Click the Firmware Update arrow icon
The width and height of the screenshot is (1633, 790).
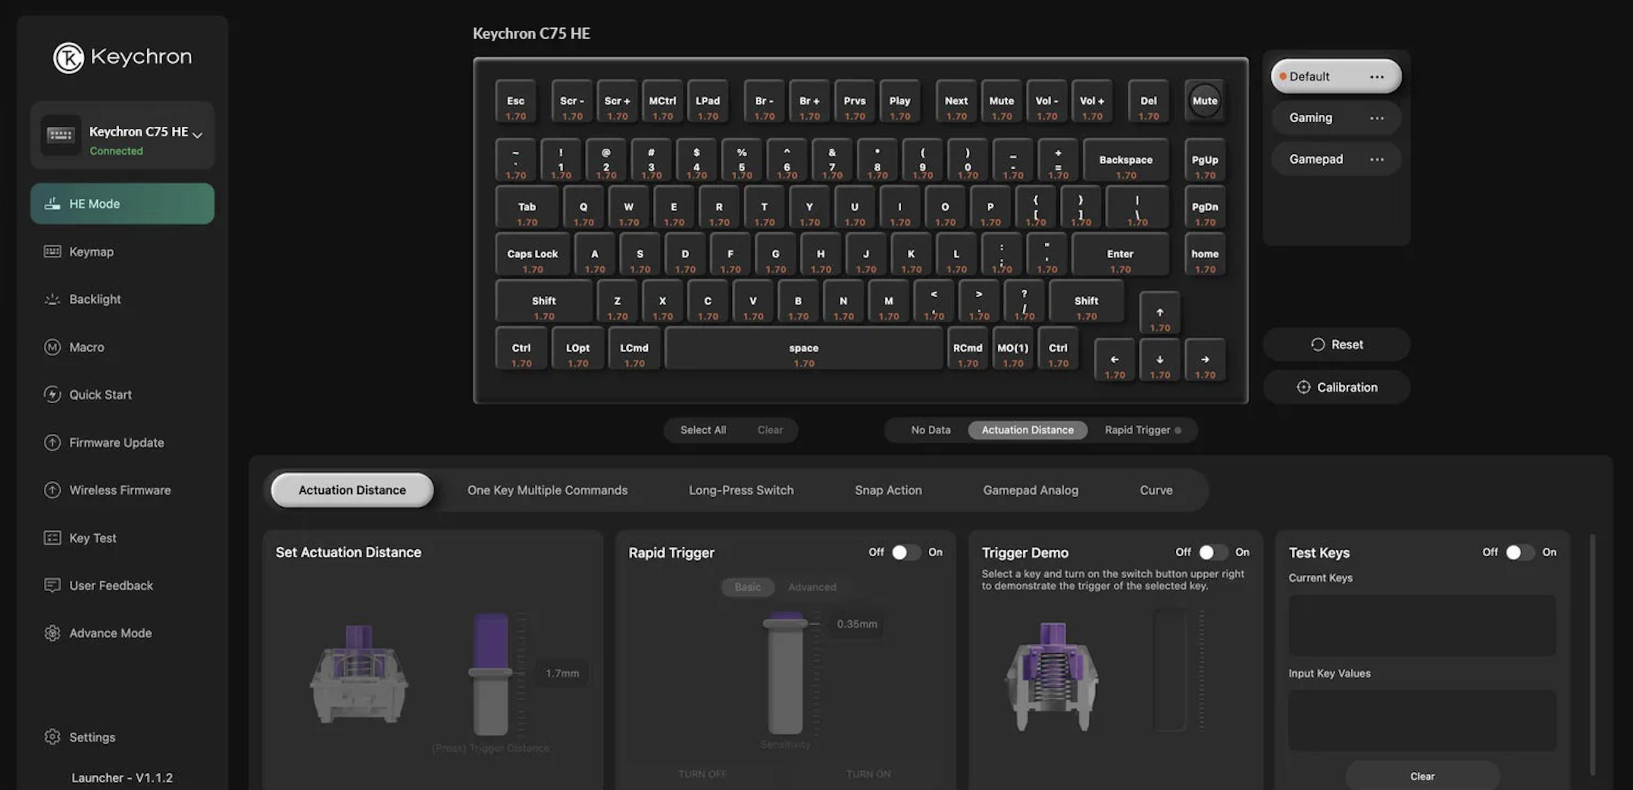(52, 443)
